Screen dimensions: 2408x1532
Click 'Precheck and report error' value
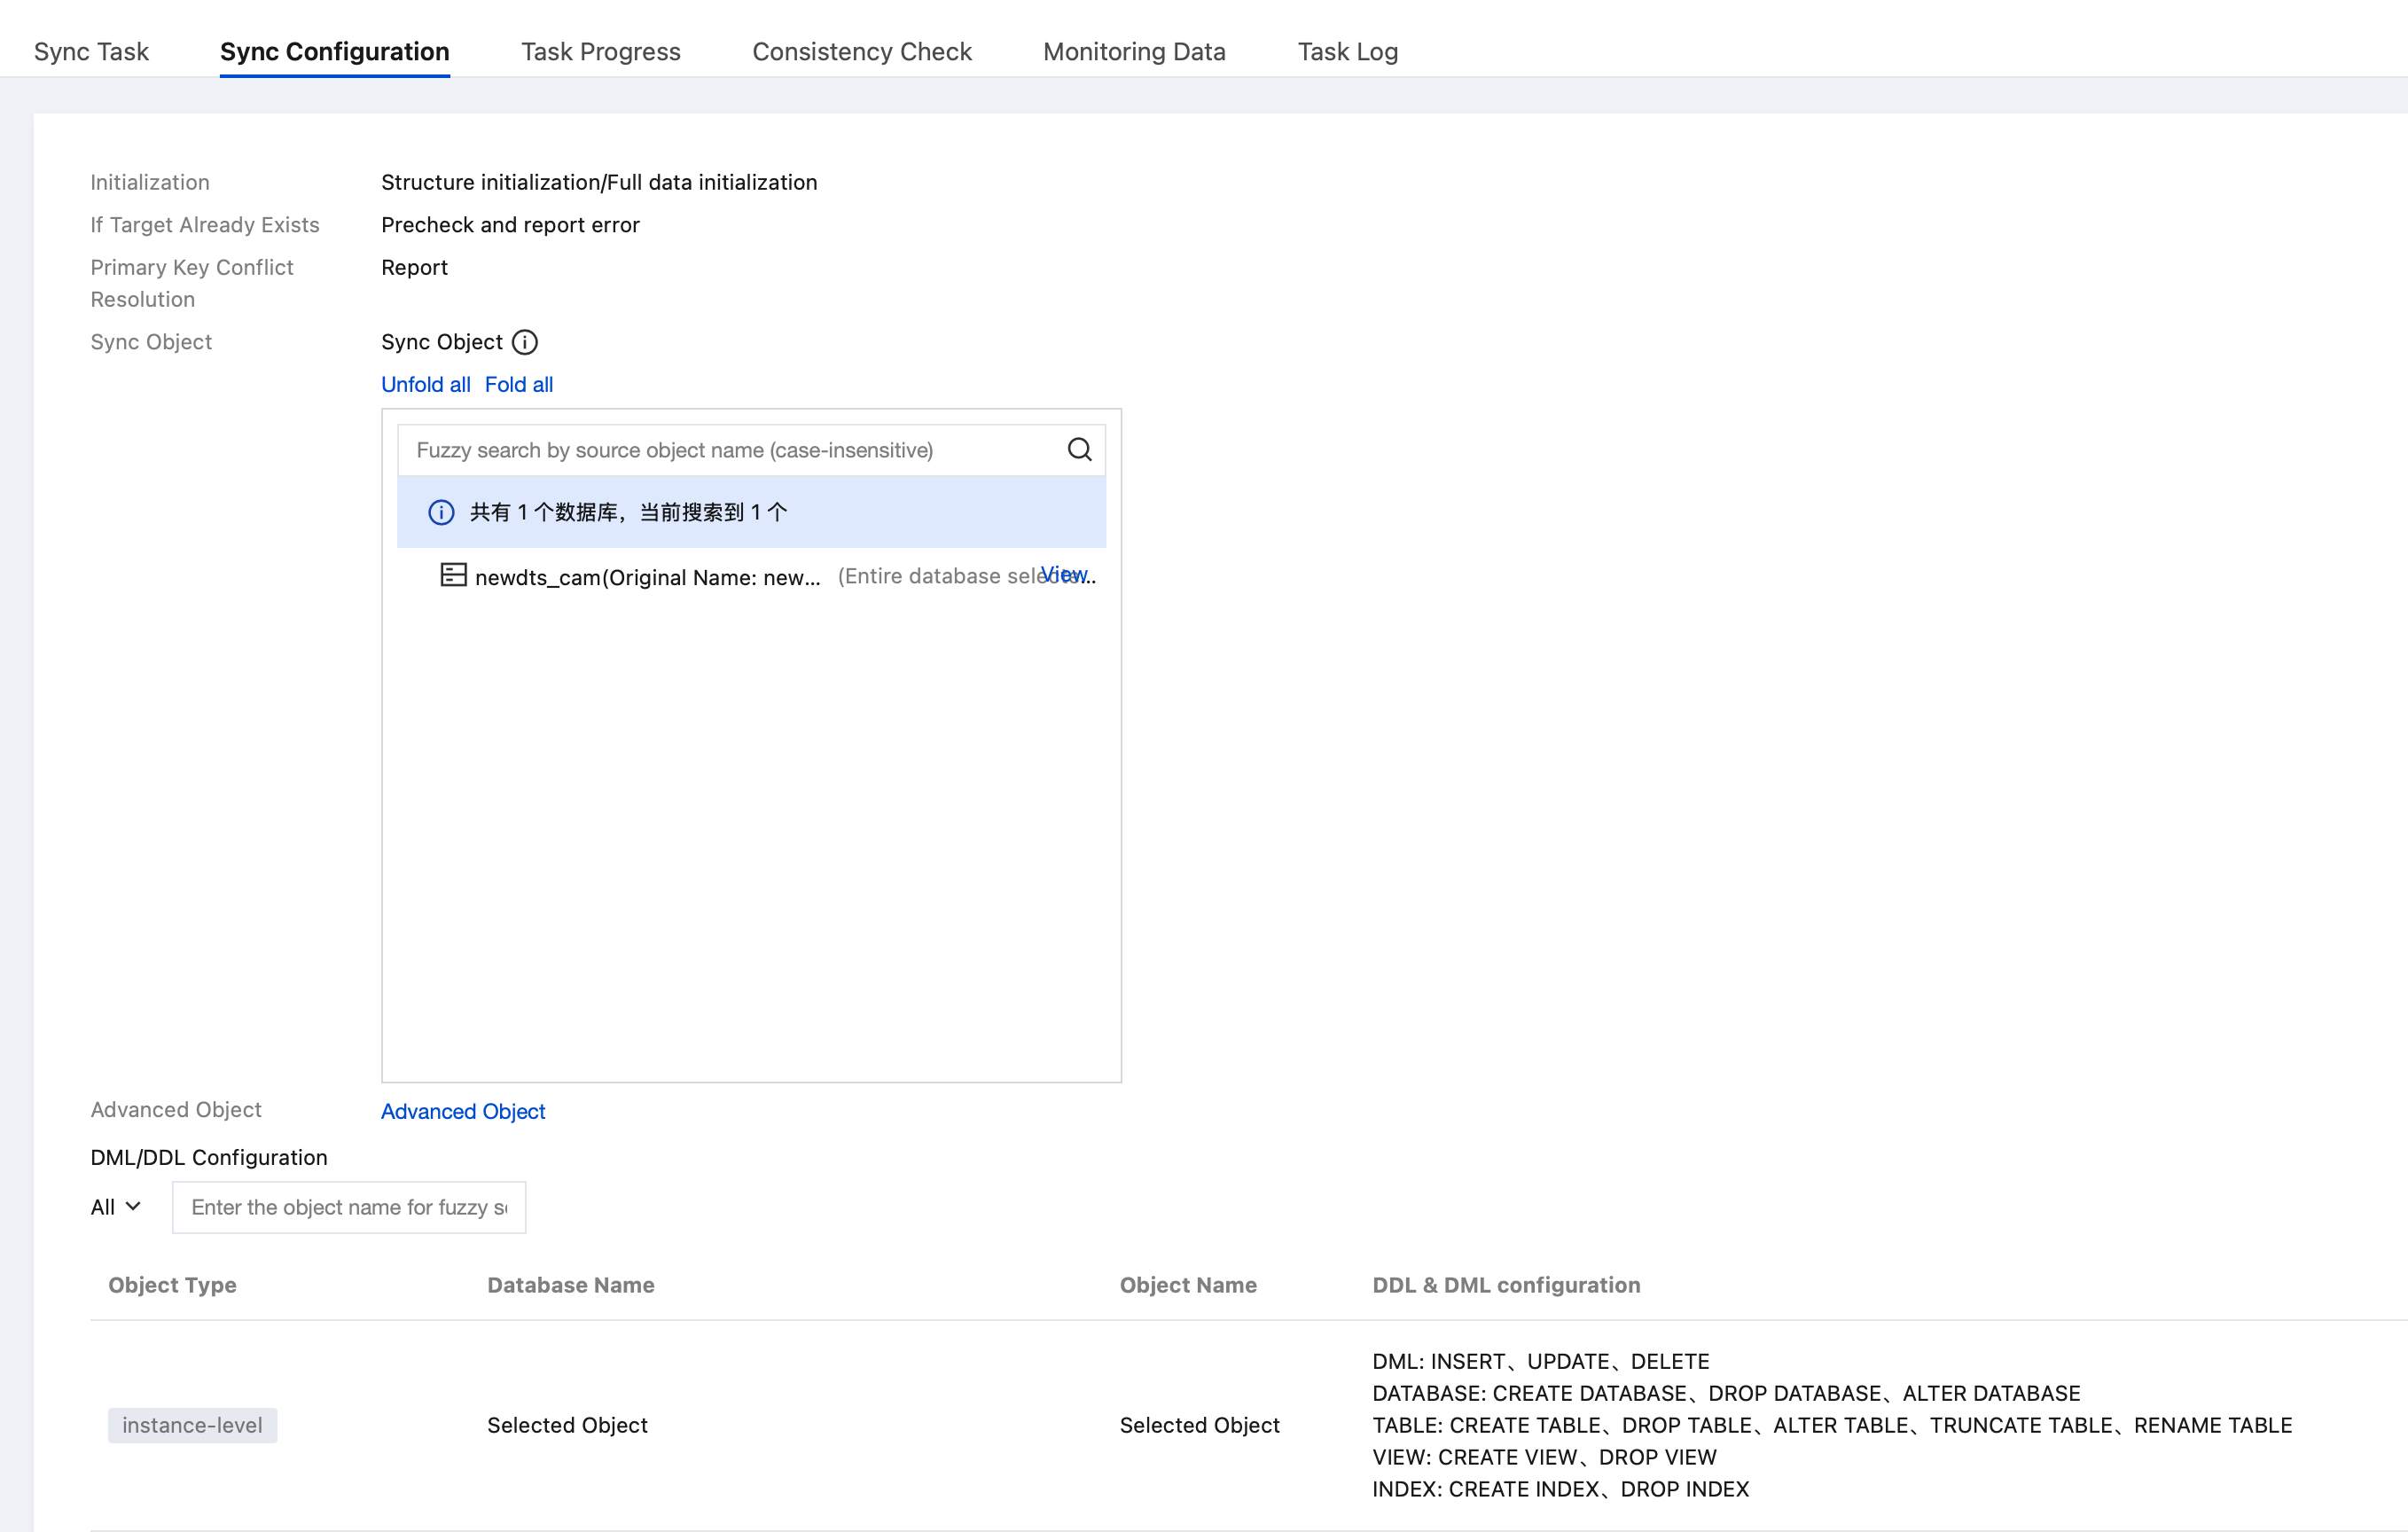[510, 225]
